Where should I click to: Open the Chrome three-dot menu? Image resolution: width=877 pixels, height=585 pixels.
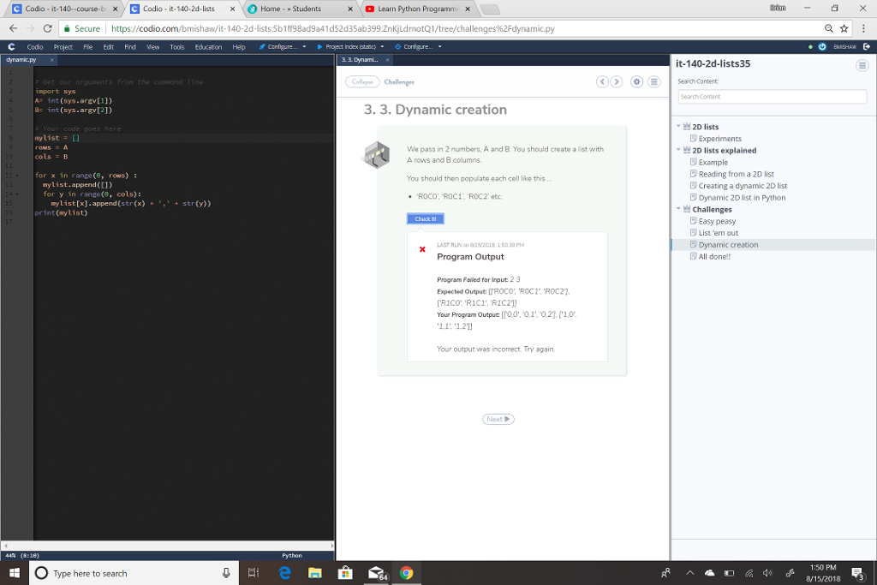(x=863, y=28)
